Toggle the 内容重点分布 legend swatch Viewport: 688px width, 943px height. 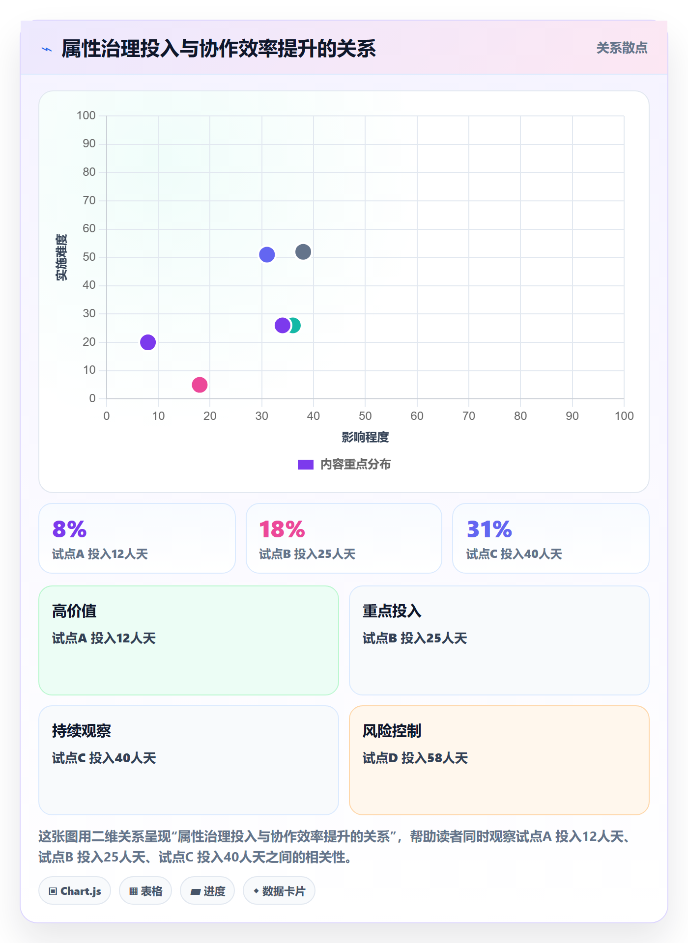(x=305, y=465)
